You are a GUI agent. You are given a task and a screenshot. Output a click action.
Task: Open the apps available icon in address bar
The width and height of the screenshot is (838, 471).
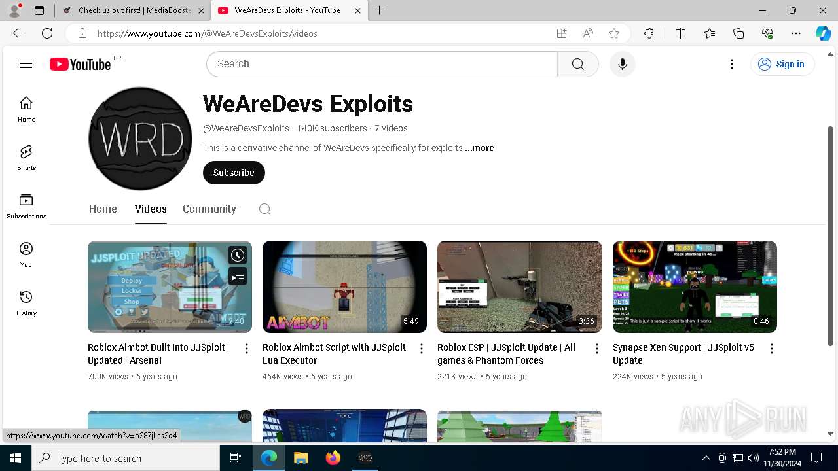click(562, 33)
